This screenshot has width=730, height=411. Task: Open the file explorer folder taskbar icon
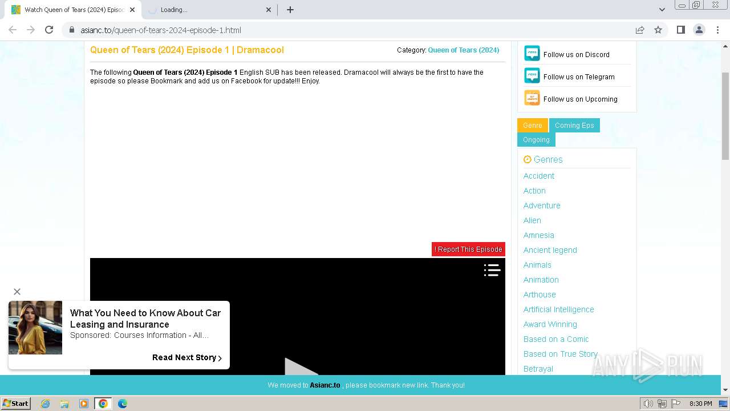pyautogui.click(x=64, y=404)
